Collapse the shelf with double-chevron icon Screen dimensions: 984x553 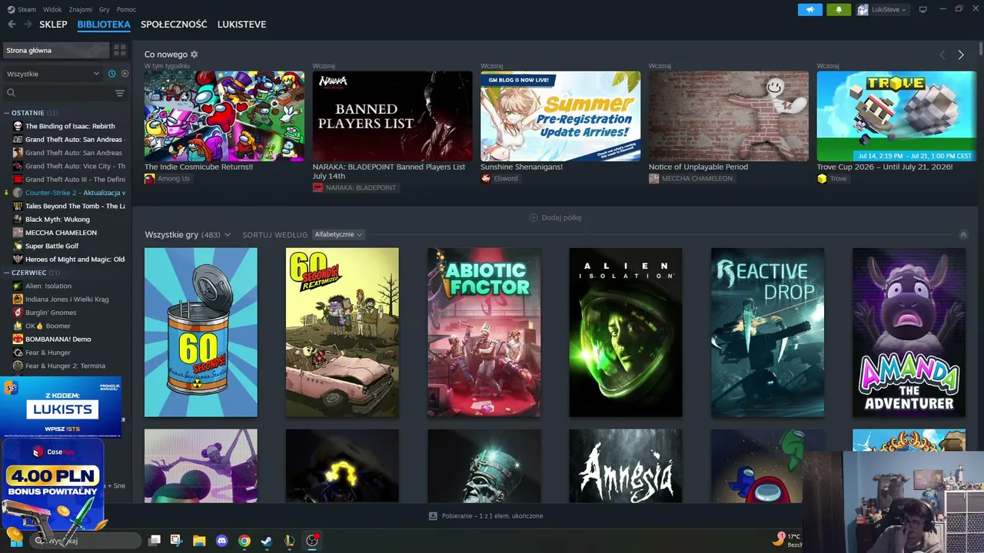coord(963,234)
